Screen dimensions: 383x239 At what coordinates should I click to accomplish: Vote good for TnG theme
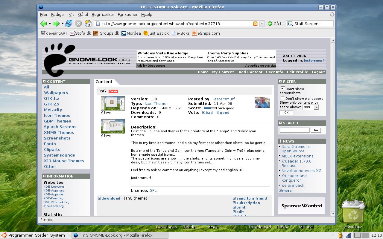pyautogui.click(x=223, y=113)
